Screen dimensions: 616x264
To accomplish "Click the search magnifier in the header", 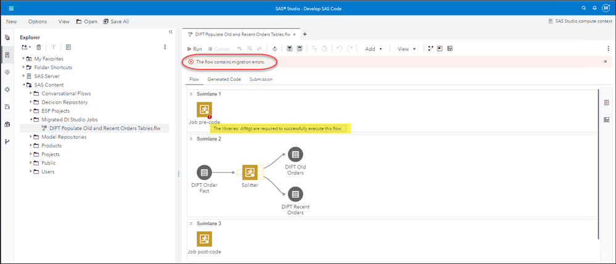I will pos(584,8).
